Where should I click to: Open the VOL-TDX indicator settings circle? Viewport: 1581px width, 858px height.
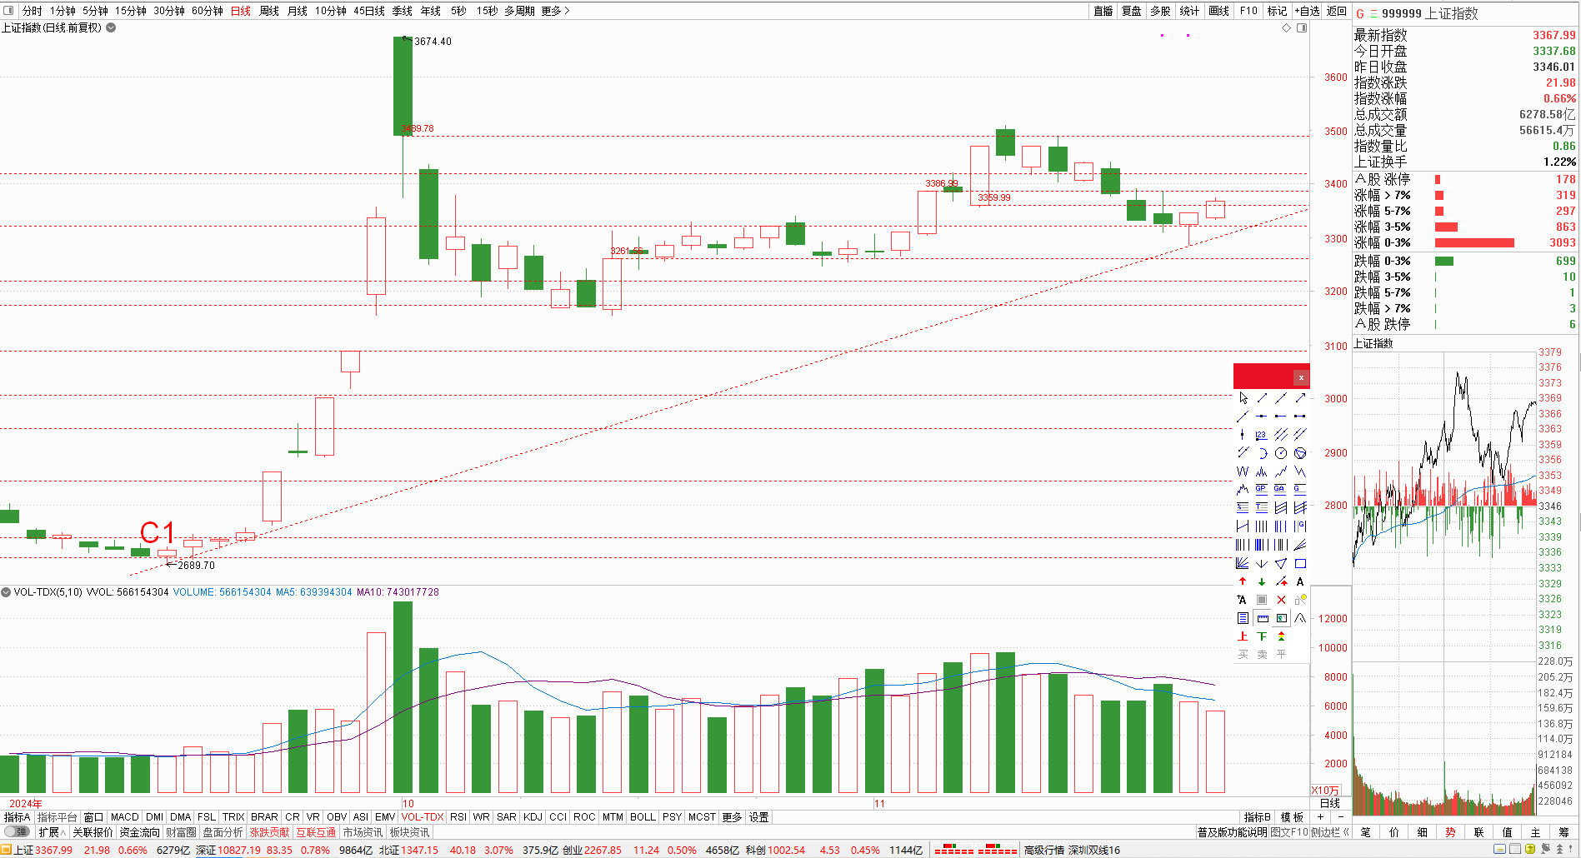coord(6,592)
